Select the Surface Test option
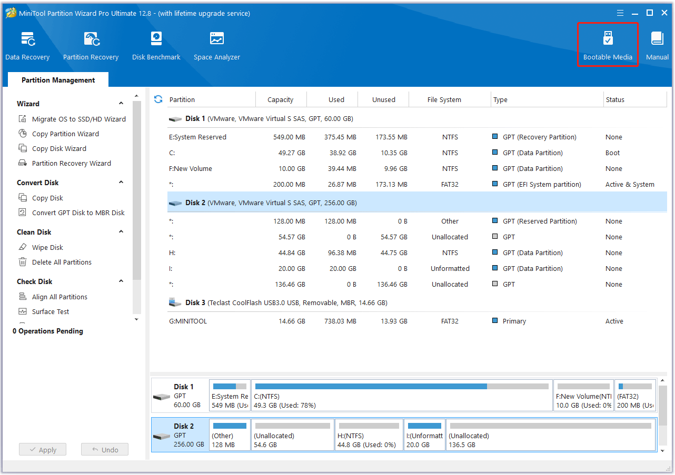675x475 pixels. pyautogui.click(x=51, y=311)
